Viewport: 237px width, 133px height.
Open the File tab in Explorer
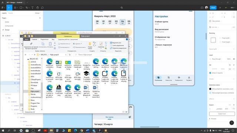(27, 40)
